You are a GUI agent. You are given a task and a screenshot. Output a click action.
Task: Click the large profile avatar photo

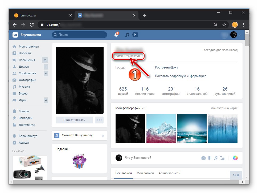tap(80, 80)
